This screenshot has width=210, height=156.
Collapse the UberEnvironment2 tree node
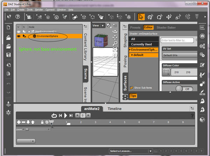pyautogui.click(x=29, y=32)
